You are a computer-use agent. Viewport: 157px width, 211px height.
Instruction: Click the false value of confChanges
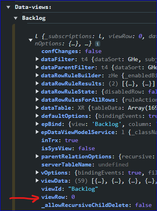pyautogui.click(x=93, y=51)
